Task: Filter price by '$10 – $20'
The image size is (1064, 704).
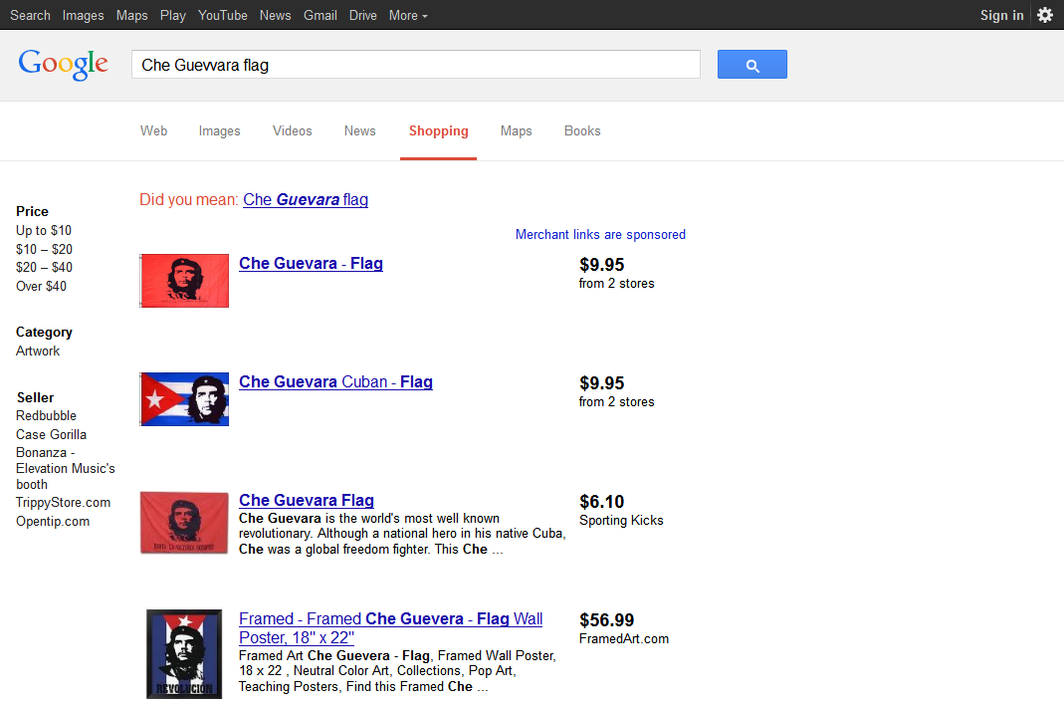Action: click(x=44, y=249)
